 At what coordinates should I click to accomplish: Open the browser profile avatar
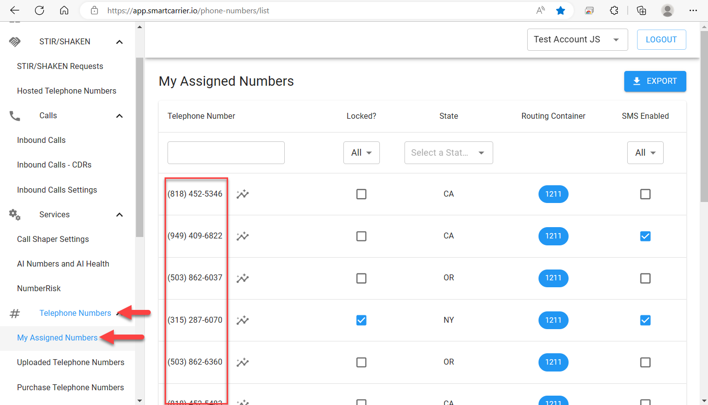[x=668, y=10]
